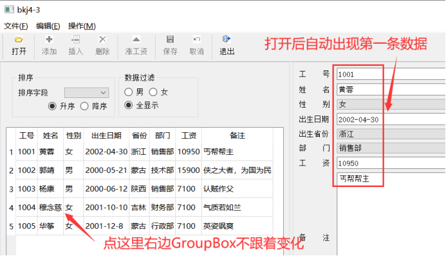Screen dimensions: 446x256
Task: Click table cell 2000-05-21
Action: click(106, 170)
